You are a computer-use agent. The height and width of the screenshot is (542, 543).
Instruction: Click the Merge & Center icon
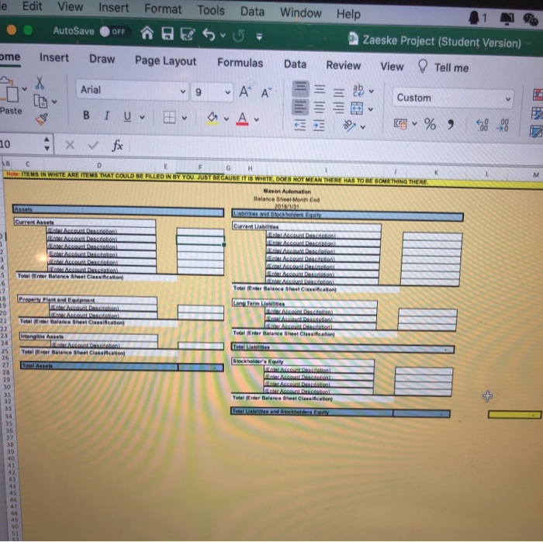pos(357,109)
